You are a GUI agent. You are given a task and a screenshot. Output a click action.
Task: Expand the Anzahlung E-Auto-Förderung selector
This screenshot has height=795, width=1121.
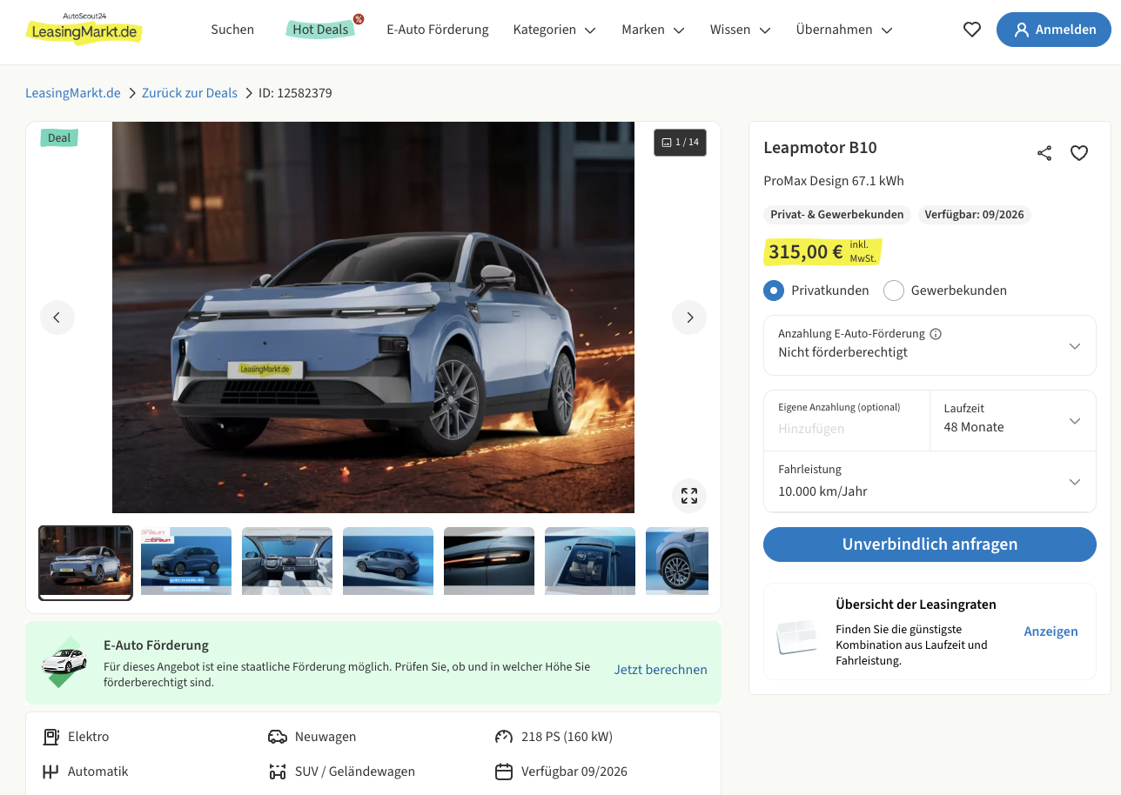click(929, 345)
